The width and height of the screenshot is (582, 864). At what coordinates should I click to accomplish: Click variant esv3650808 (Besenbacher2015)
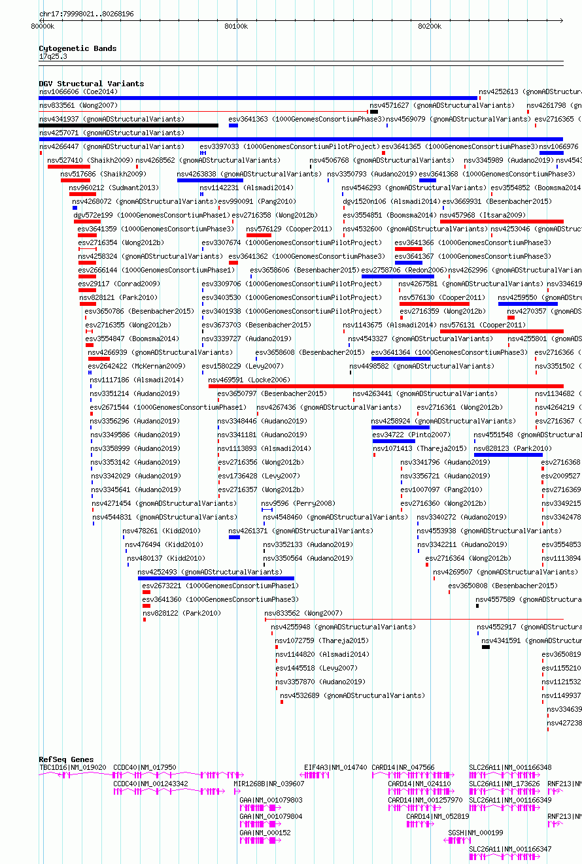504,586
